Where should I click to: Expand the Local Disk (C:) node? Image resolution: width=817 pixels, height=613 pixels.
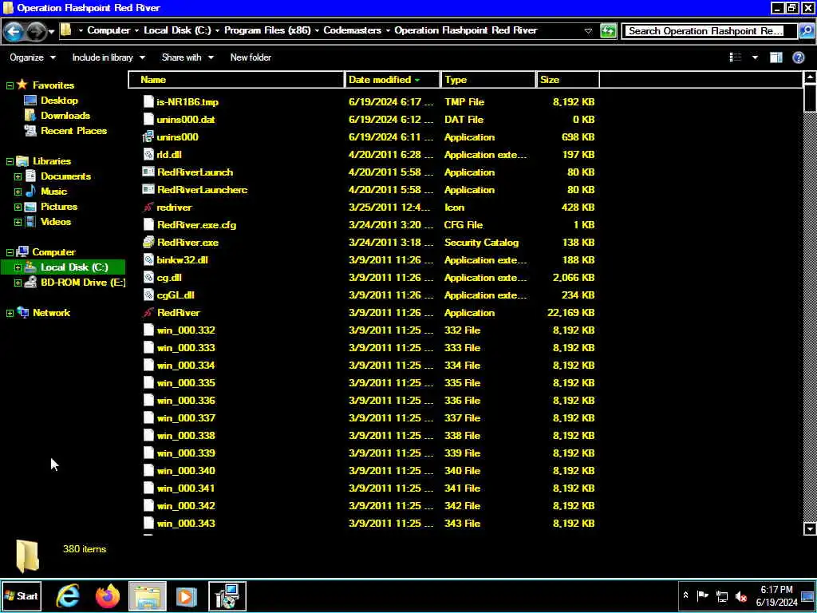pos(18,267)
